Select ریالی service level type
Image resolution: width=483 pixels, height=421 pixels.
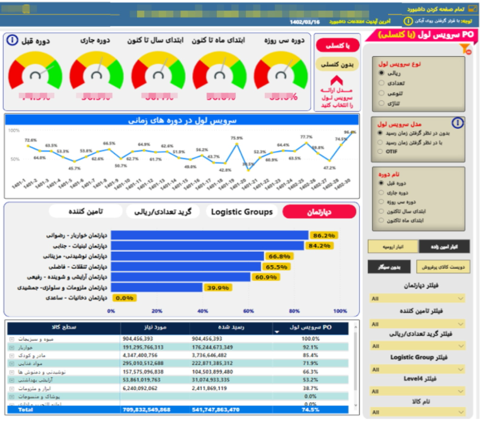381,73
